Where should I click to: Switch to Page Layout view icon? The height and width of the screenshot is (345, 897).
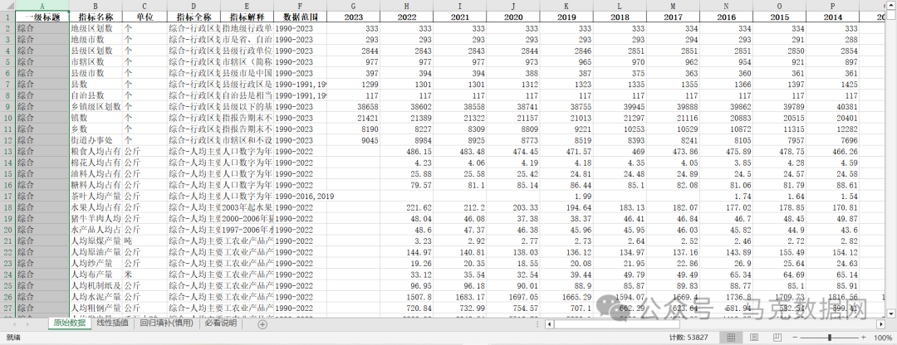(x=754, y=338)
